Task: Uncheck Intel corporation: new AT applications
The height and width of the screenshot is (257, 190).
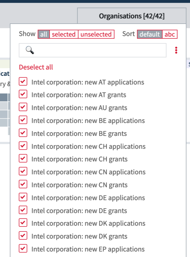Action: coord(23,81)
